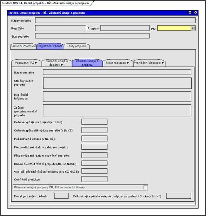Open Základní údaje o žadateli sub-tab
The width and height of the screenshot is (206, 216).
57,63
